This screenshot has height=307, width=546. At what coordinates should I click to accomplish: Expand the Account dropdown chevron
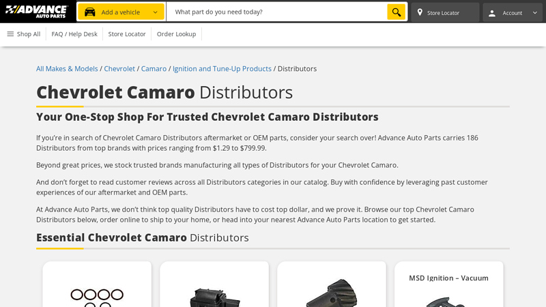tap(534, 13)
